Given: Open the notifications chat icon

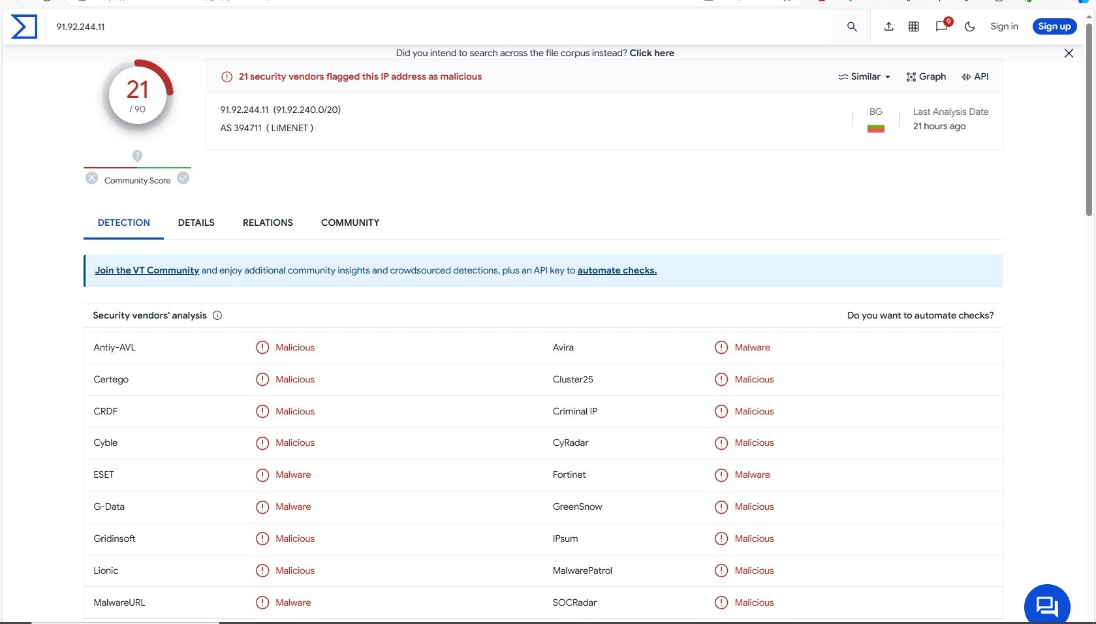Looking at the screenshot, I should [x=942, y=26].
